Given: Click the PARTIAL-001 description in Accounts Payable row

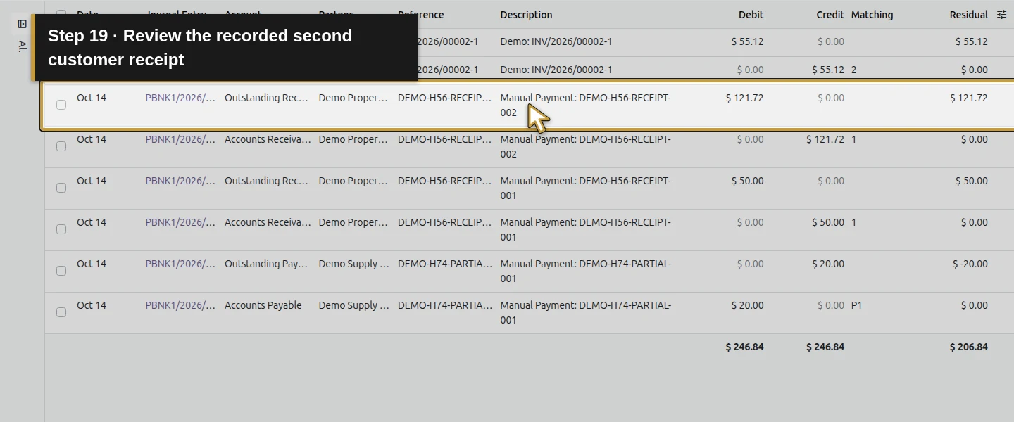Looking at the screenshot, I should pyautogui.click(x=585, y=312).
